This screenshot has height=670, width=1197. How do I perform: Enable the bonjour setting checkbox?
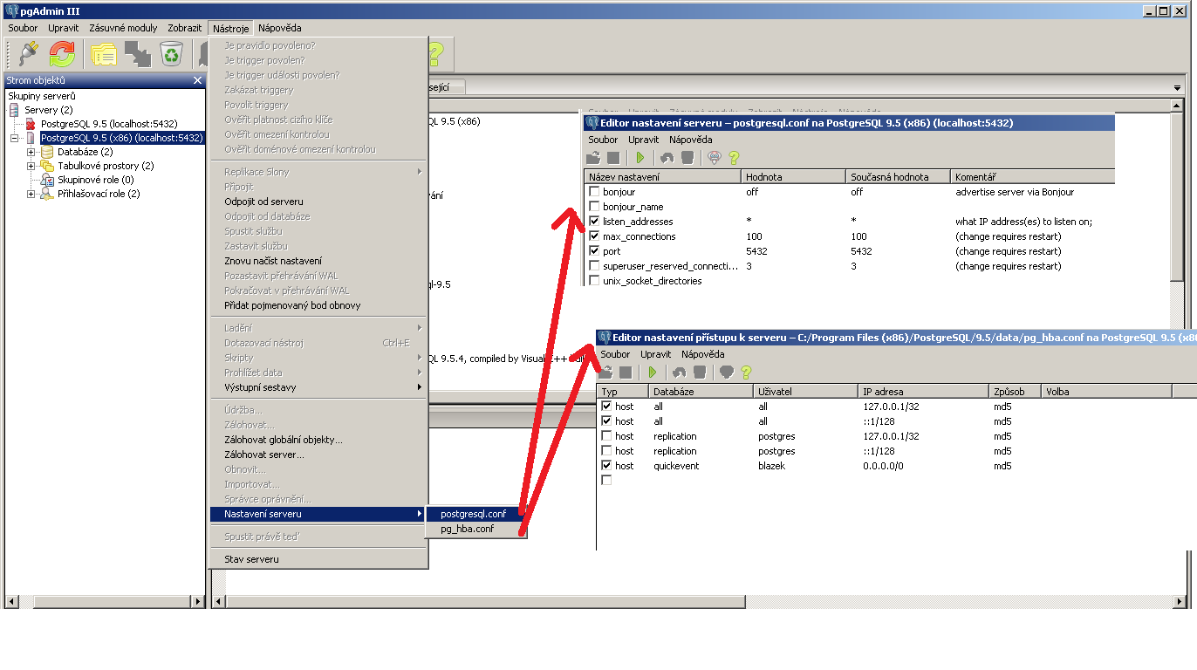594,192
